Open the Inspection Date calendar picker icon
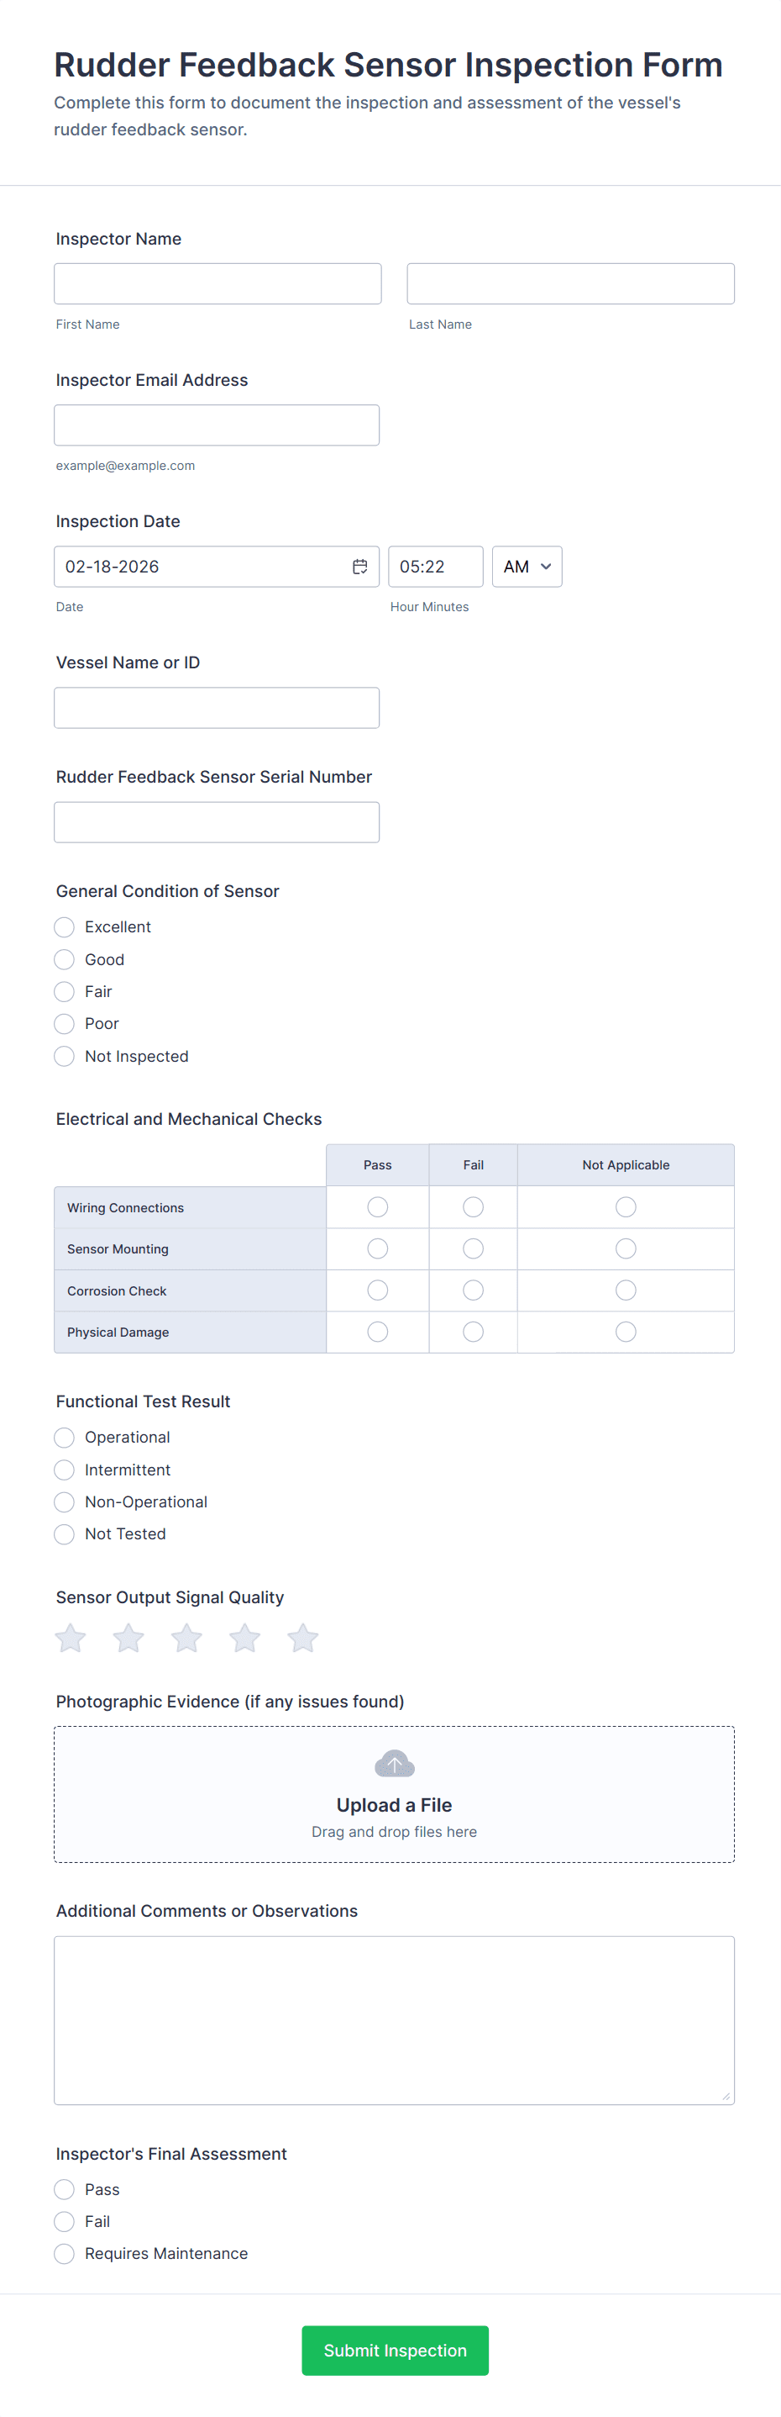Viewport: 781px width, 2417px height. [359, 567]
